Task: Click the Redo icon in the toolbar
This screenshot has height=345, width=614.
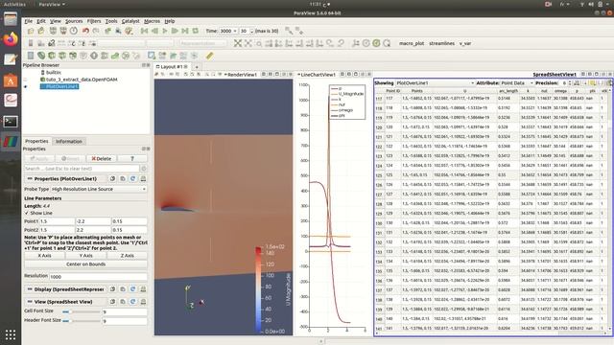Action: [96, 31]
